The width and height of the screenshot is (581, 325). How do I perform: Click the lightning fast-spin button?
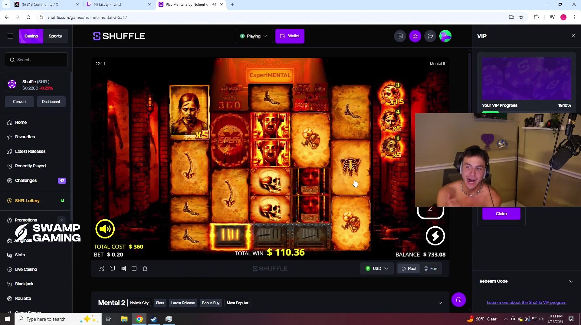tap(435, 236)
